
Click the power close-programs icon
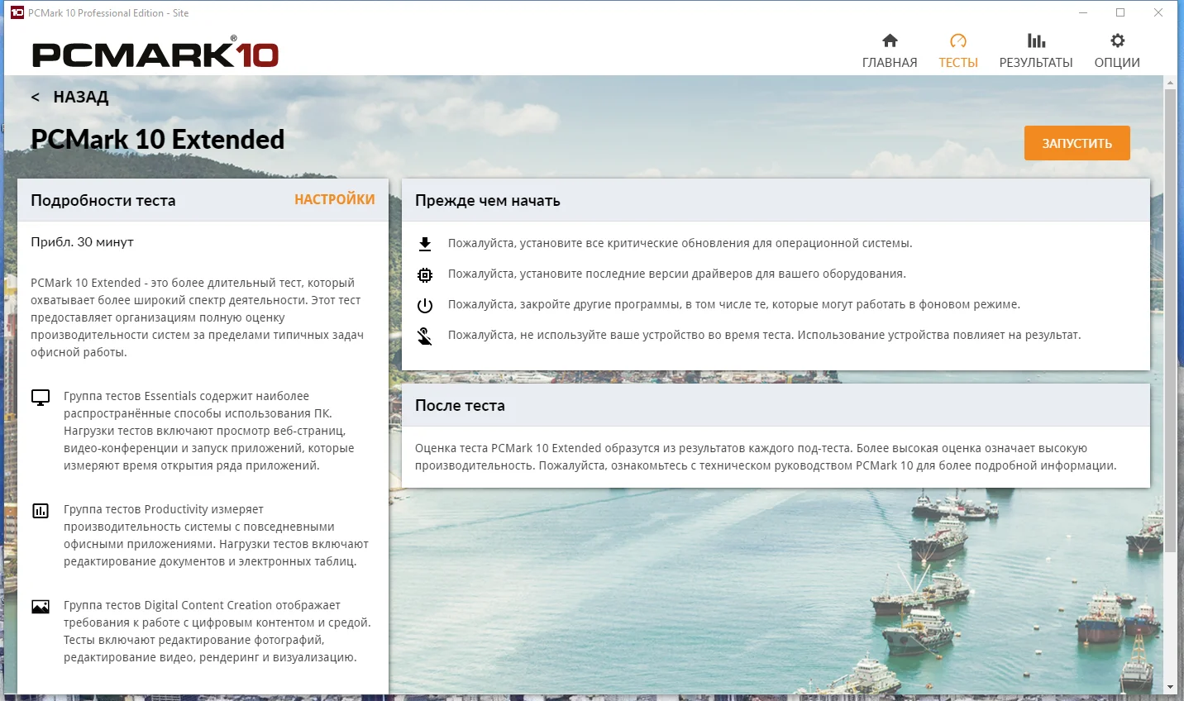pyautogui.click(x=425, y=305)
